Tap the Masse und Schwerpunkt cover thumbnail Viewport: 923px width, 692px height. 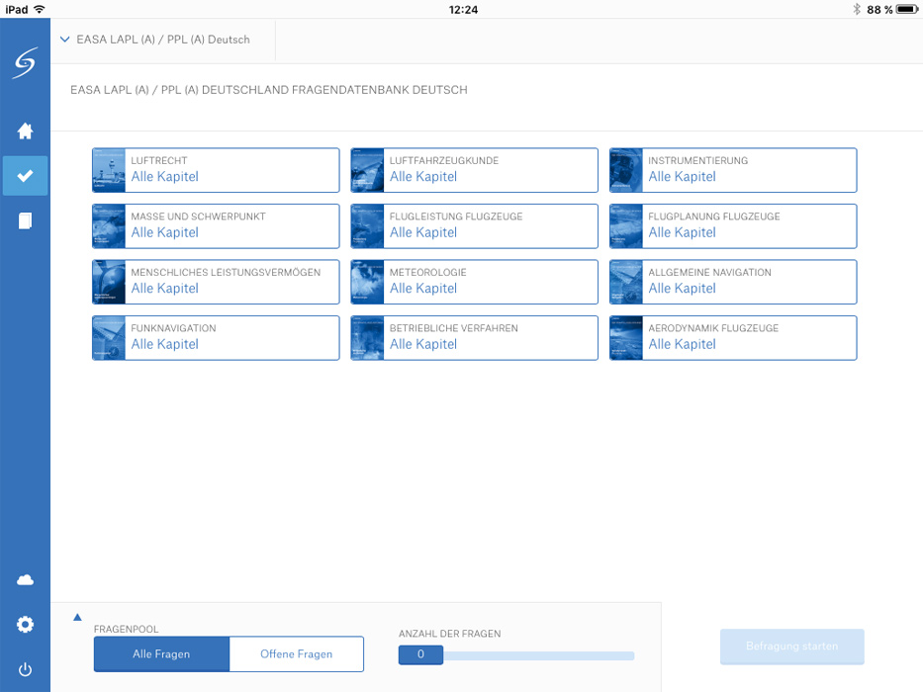pyautogui.click(x=109, y=226)
